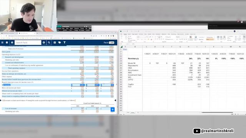Click the Facts count badge
Screen dimensions: 246x138
pyautogui.click(x=111, y=43)
